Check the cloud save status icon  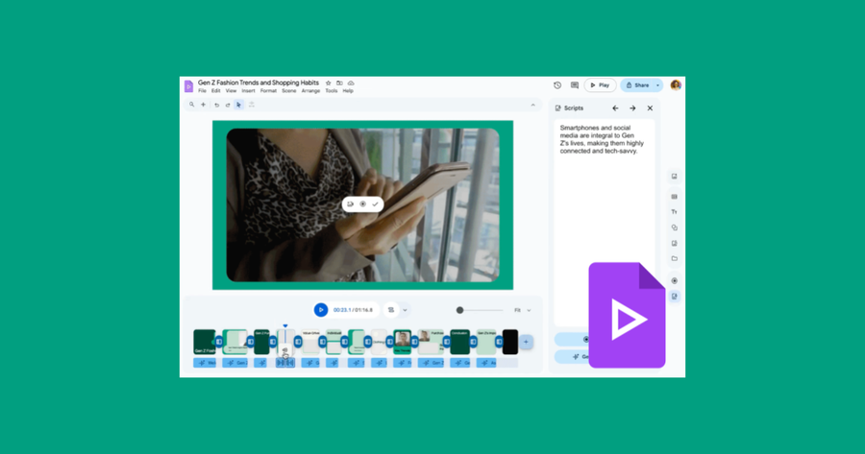coord(351,83)
